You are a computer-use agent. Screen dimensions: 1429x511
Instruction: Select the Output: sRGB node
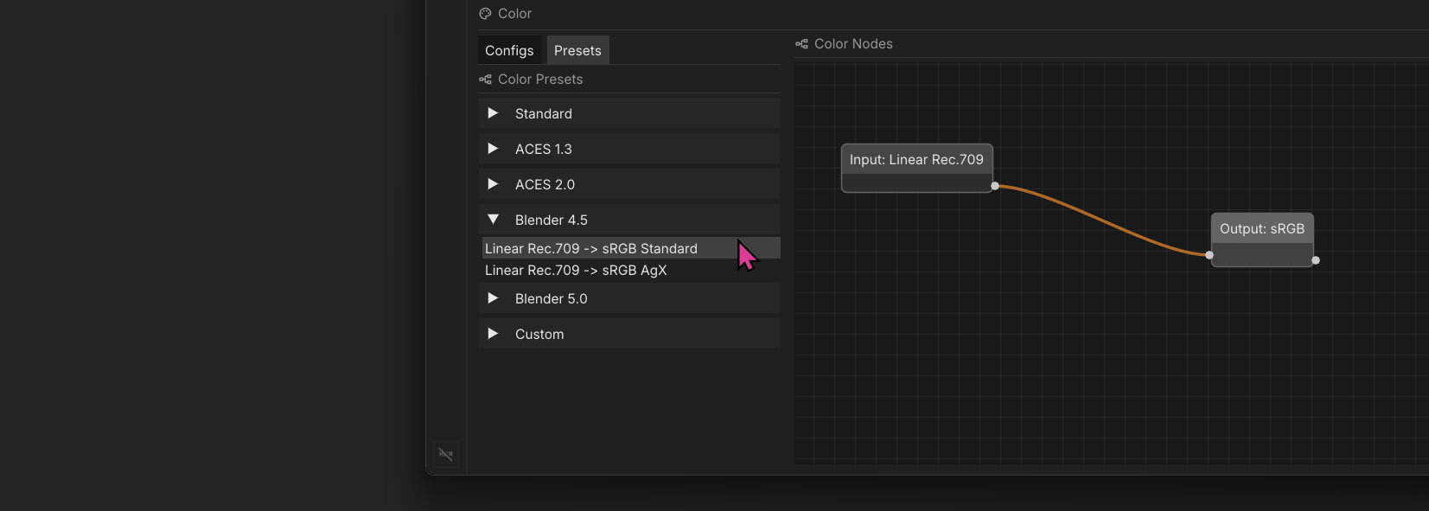tap(1261, 229)
